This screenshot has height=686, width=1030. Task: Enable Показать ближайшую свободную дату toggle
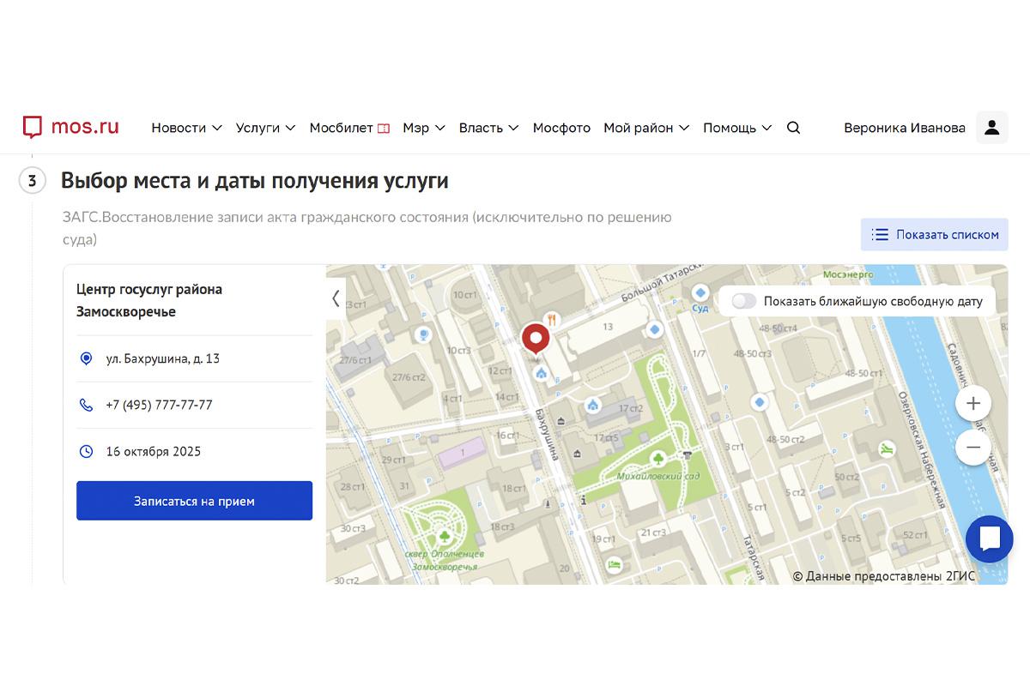[x=743, y=301]
